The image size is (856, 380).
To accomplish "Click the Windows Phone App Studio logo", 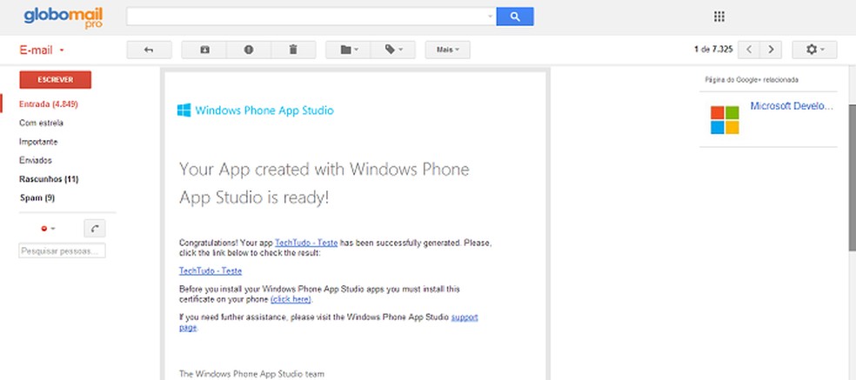I will pos(255,110).
